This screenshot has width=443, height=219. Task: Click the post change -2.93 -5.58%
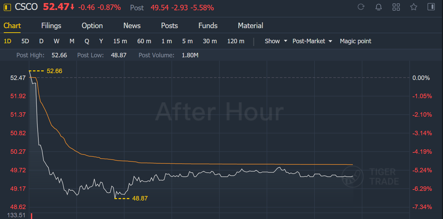click(193, 8)
